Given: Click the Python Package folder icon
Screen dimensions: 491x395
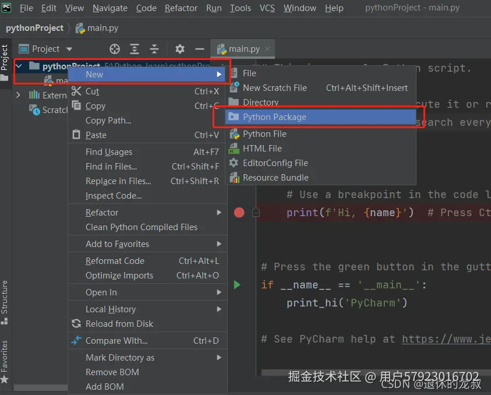Looking at the screenshot, I should (234, 117).
